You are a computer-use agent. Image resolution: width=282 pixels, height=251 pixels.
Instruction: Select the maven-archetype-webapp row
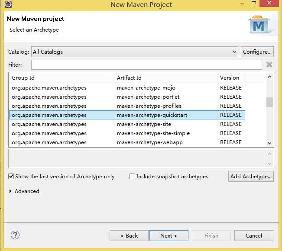(x=127, y=142)
